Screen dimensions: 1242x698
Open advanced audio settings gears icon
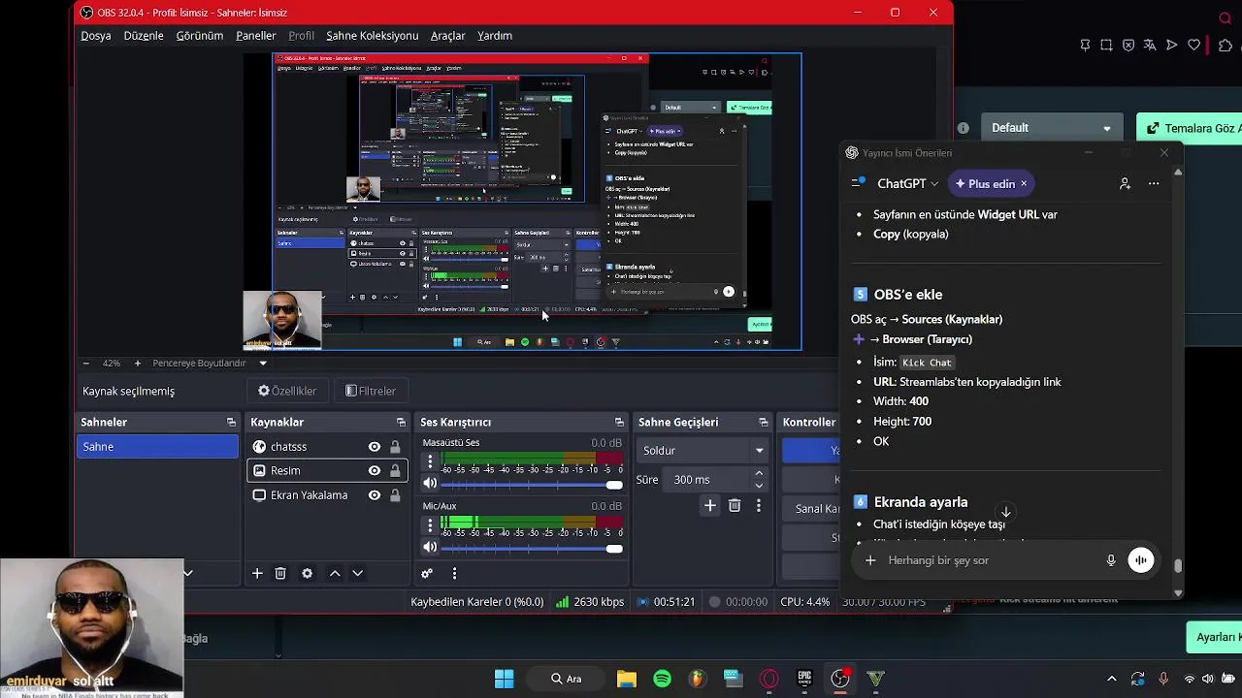tap(426, 573)
